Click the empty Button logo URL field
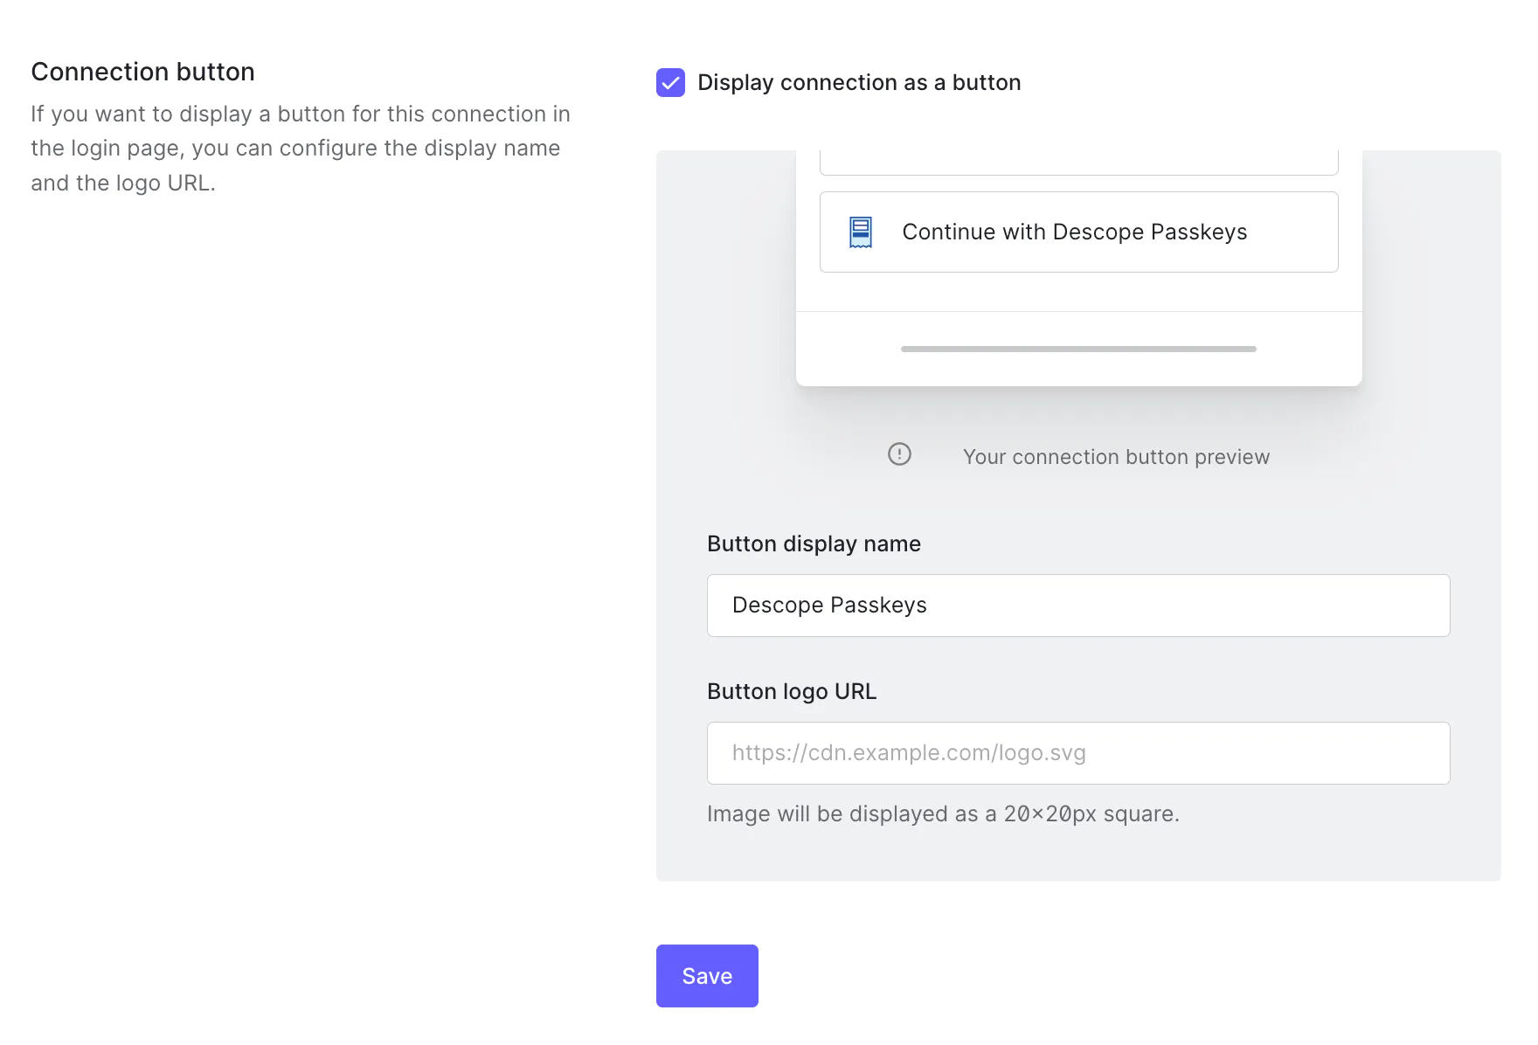 pos(1078,752)
